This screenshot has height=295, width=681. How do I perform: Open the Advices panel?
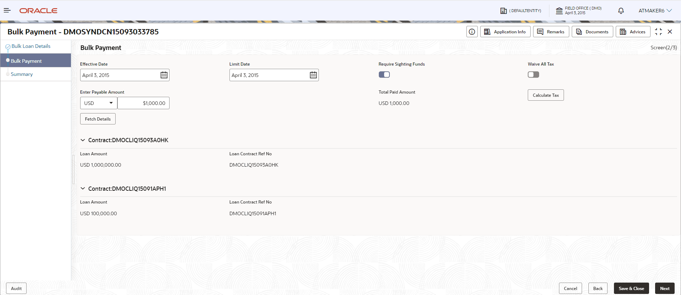click(633, 32)
